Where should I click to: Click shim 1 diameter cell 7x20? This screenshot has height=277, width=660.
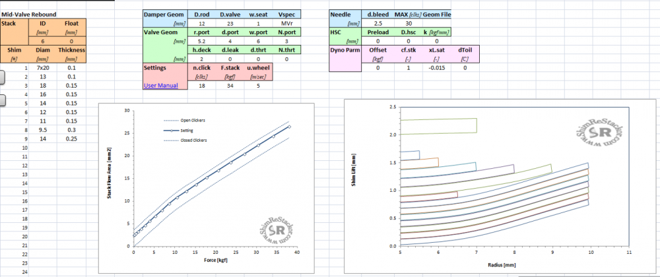(x=43, y=67)
